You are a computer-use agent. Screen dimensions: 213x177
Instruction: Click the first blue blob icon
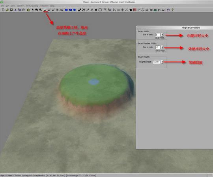click(66, 10)
